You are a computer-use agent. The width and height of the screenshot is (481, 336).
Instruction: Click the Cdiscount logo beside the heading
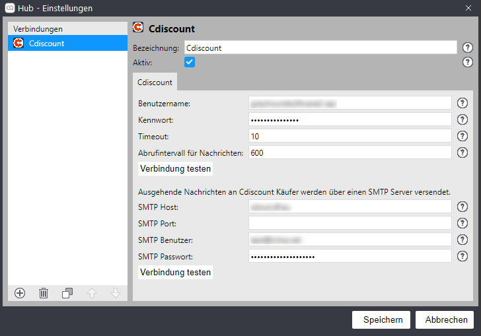tap(138, 27)
